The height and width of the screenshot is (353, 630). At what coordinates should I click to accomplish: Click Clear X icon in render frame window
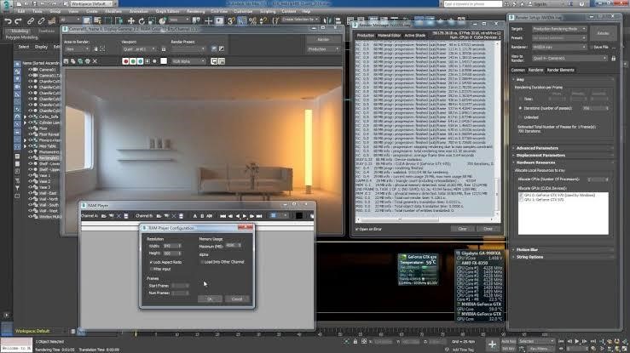(x=95, y=61)
